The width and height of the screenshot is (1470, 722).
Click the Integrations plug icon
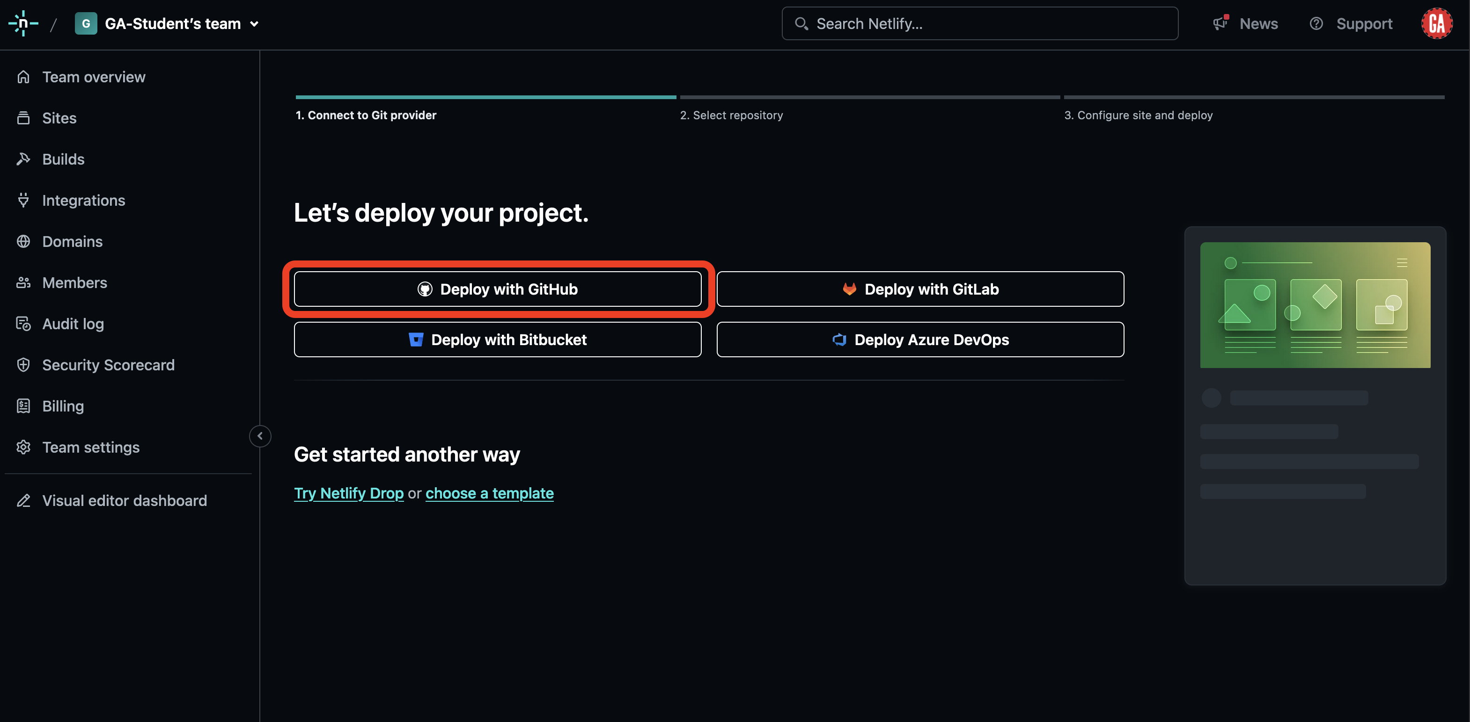tap(23, 200)
